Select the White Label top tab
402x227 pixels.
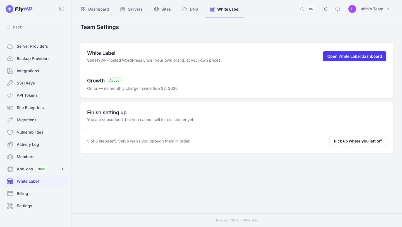[x=224, y=9]
